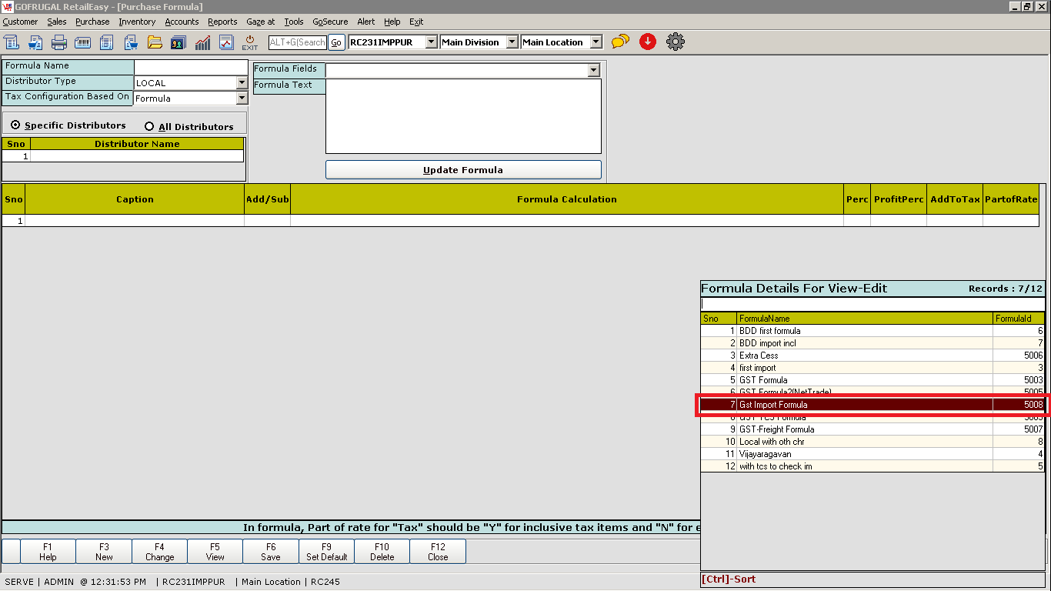
Task: Click the F6 Save button
Action: [x=271, y=552]
